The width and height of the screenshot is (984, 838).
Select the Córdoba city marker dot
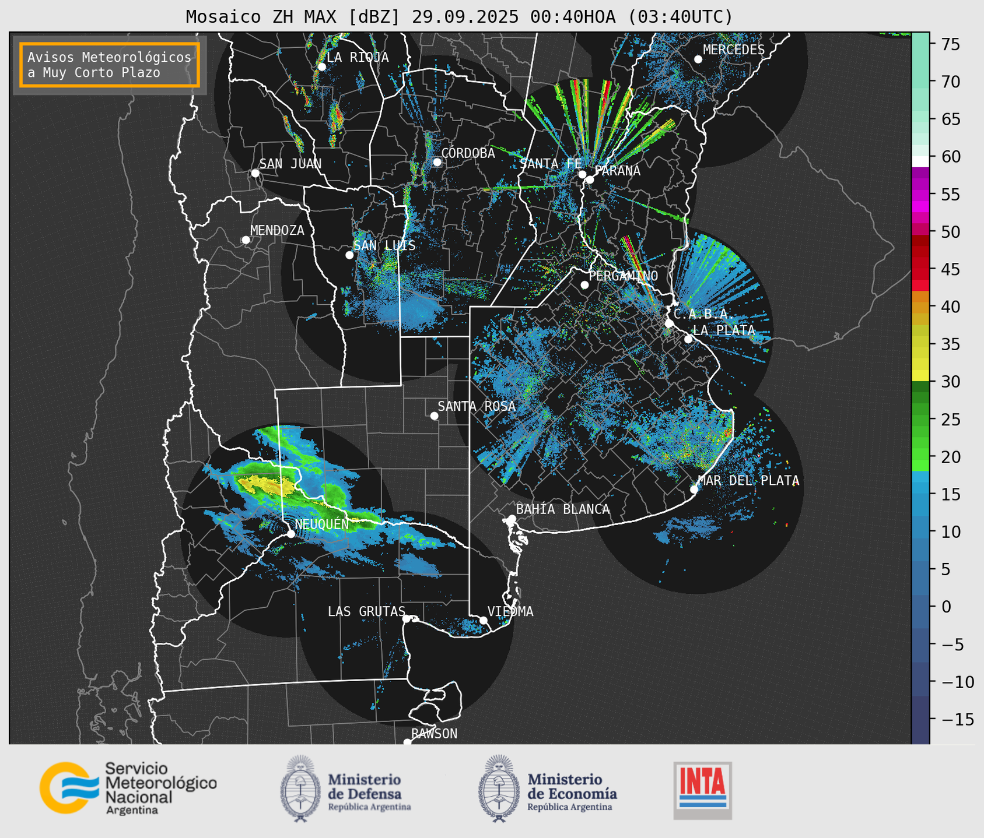(x=437, y=162)
